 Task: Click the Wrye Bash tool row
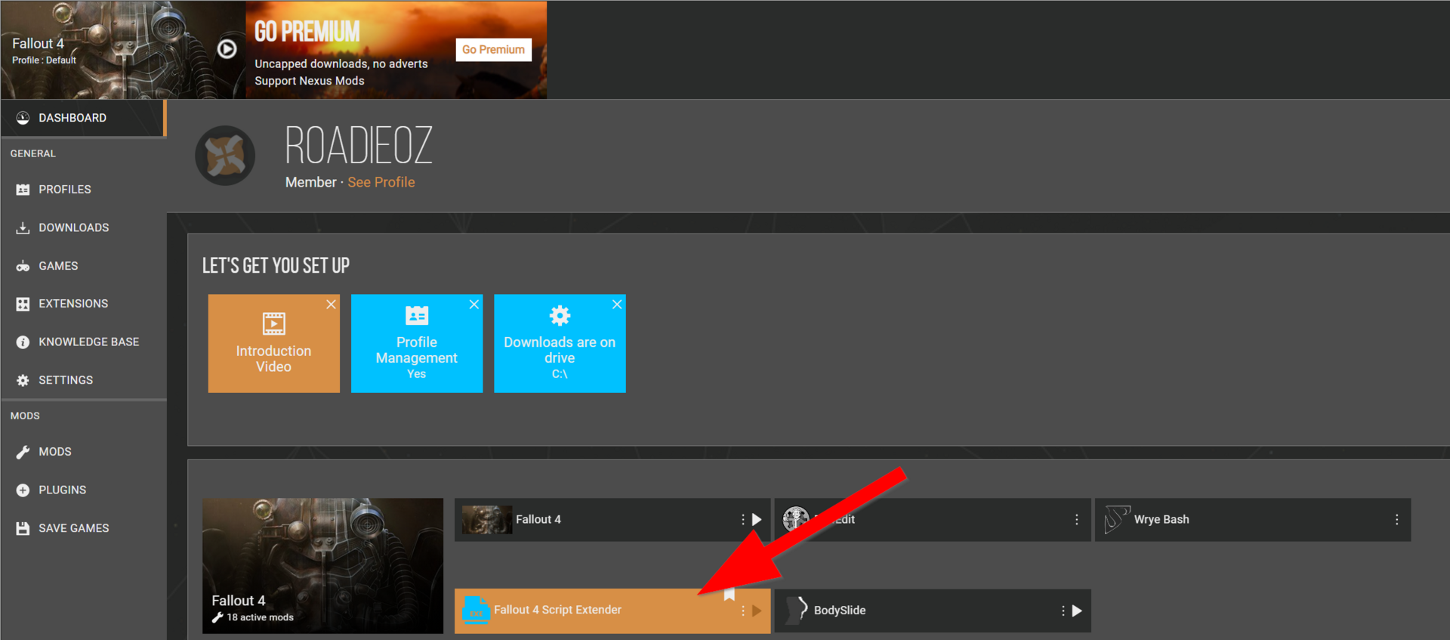pos(1253,519)
